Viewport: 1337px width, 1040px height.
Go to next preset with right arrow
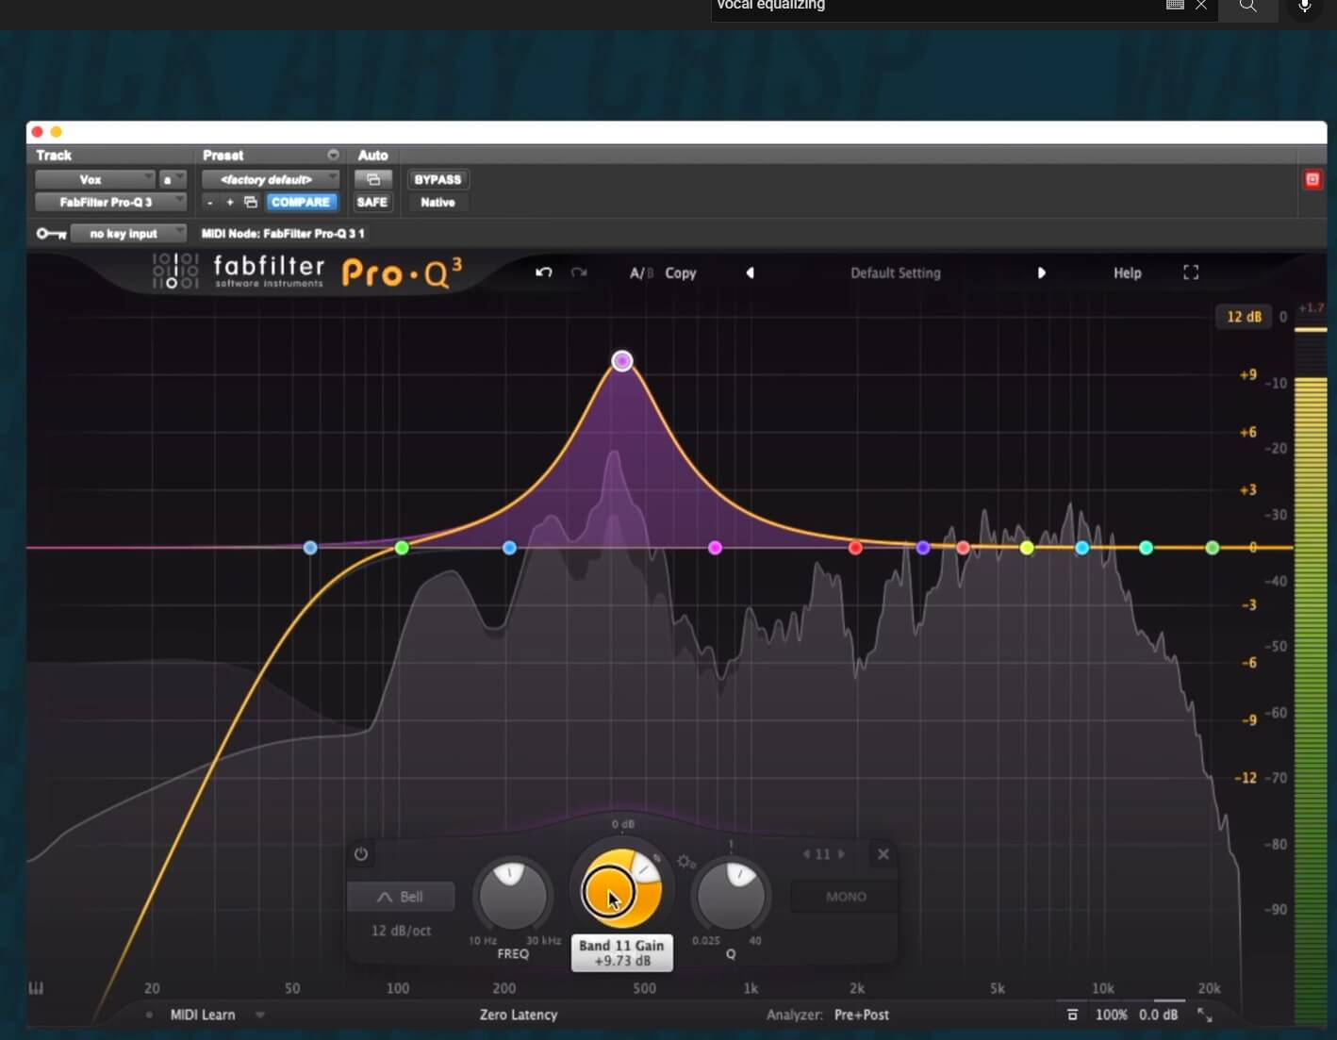tap(1041, 272)
